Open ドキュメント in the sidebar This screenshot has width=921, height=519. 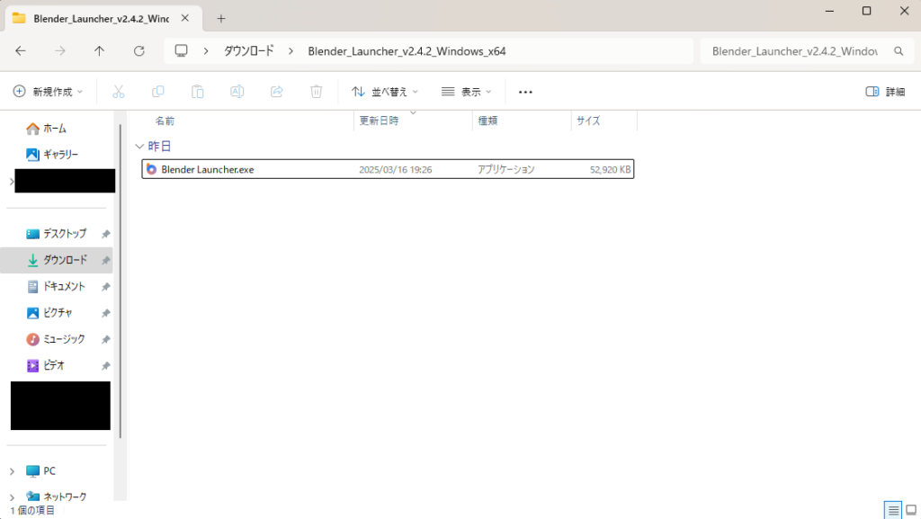(x=57, y=287)
